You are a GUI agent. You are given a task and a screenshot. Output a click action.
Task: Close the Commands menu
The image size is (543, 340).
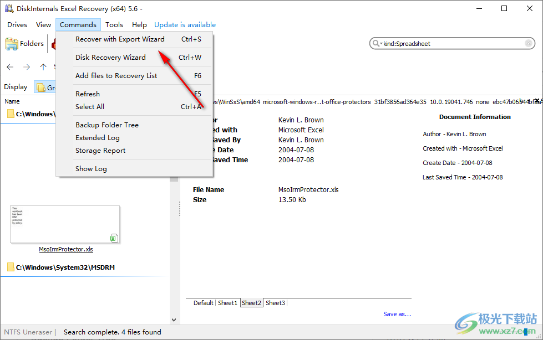(x=78, y=25)
